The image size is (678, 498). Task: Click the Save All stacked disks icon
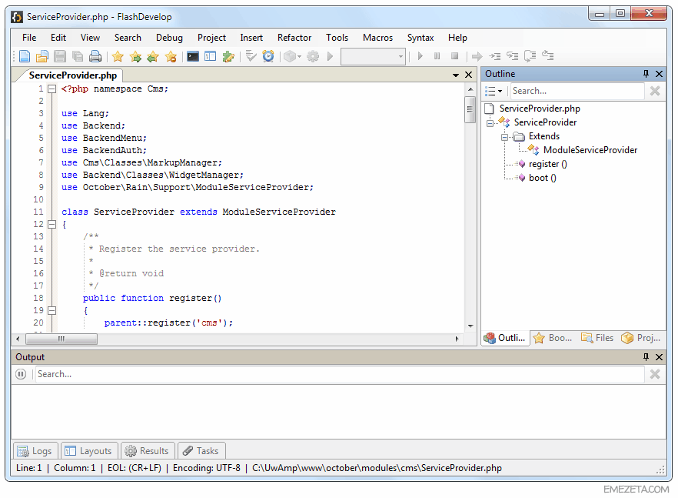78,56
